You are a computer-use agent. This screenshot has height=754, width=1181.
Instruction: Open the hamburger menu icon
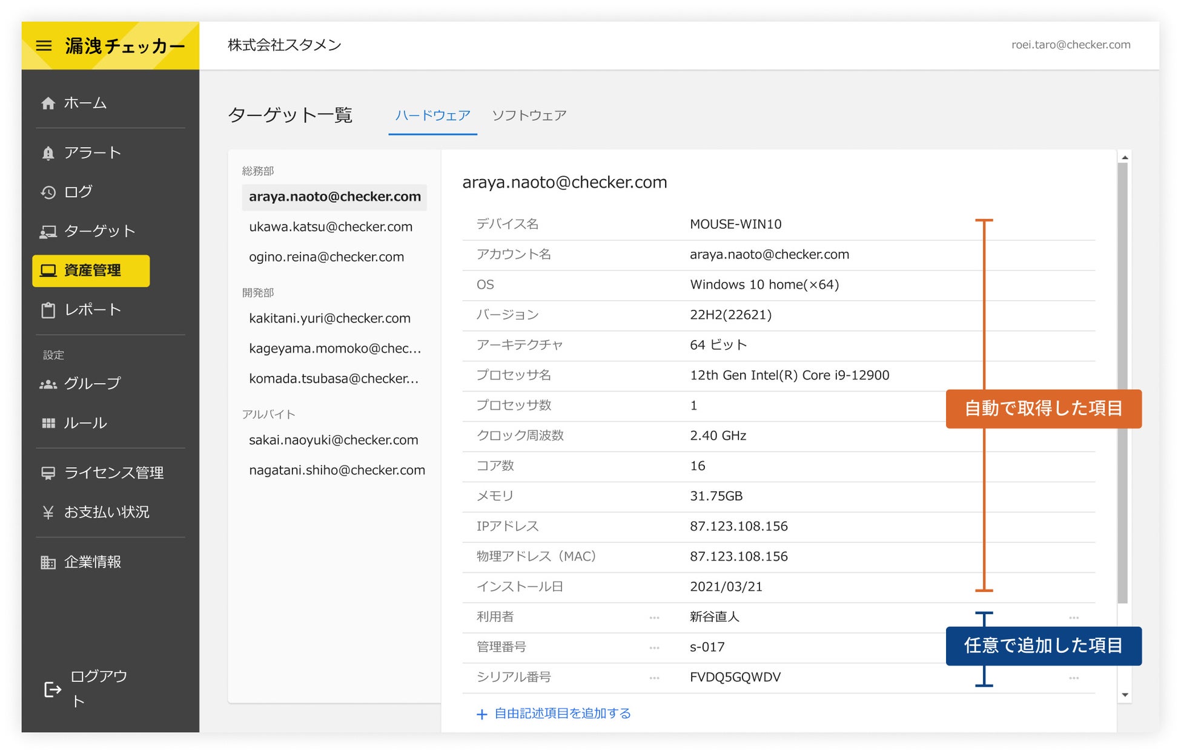point(44,46)
